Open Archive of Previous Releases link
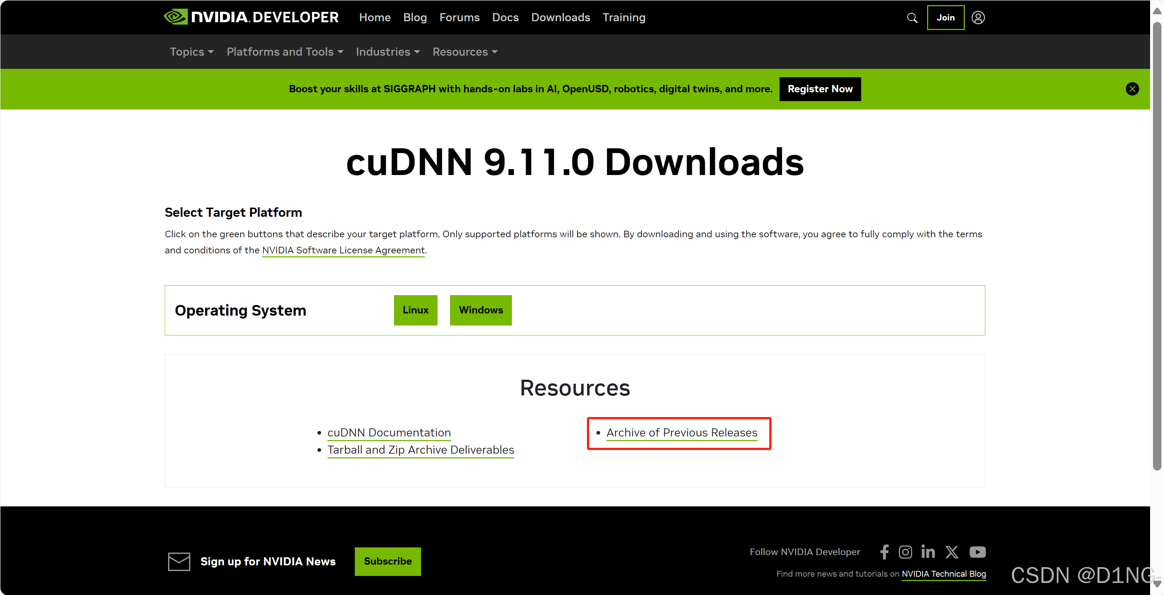Screen dimensions: 1164x595 click(681, 432)
